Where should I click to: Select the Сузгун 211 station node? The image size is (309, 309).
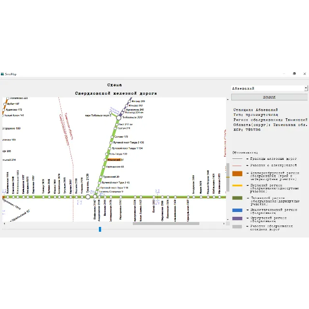(115, 128)
